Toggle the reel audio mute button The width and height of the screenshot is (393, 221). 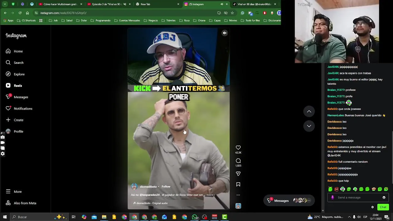225,33
